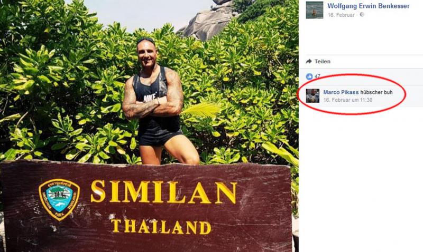Click the Teilen share arrow icon
Screen dimensions: 423x252
[x=309, y=61]
